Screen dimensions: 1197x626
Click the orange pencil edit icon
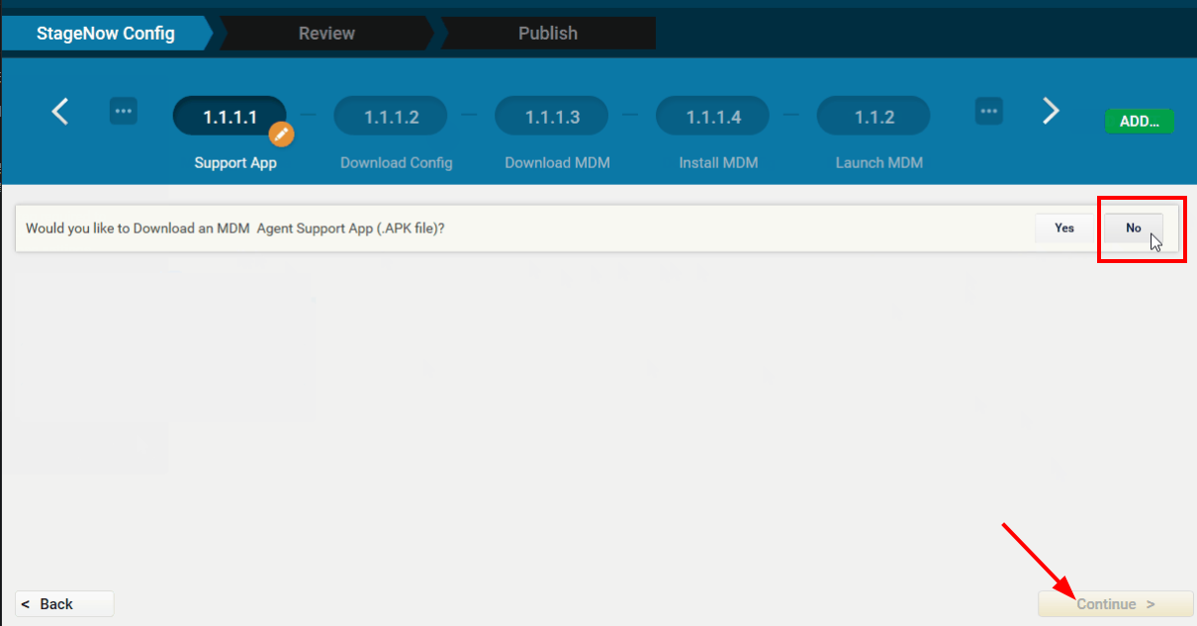point(281,134)
